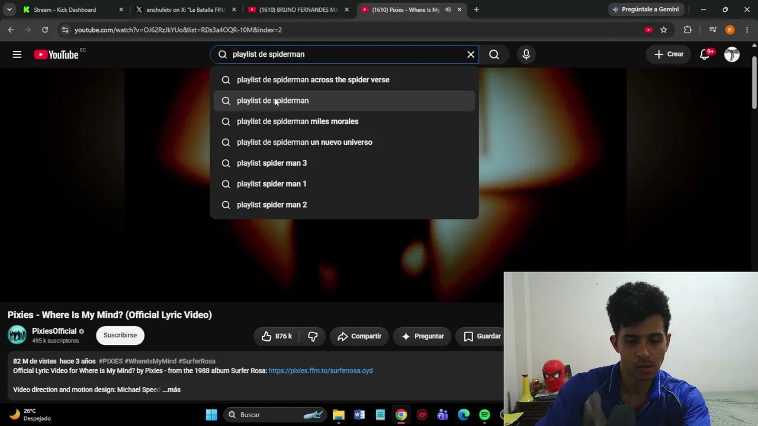The width and height of the screenshot is (758, 426).
Task: Bookmark this page with star icon
Action: (x=664, y=30)
